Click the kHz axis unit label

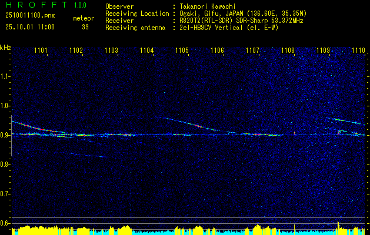pyautogui.click(x=5, y=48)
